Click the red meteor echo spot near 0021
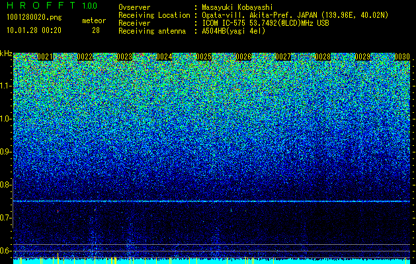The height and width of the screenshot is (264, 416). pyautogui.click(x=58, y=211)
